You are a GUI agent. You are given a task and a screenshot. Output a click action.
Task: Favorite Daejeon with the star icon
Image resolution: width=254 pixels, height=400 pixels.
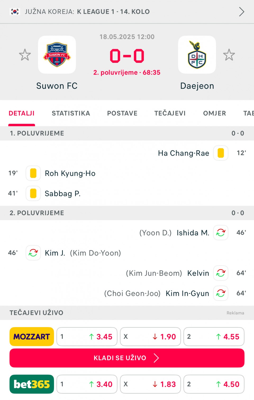click(x=229, y=55)
